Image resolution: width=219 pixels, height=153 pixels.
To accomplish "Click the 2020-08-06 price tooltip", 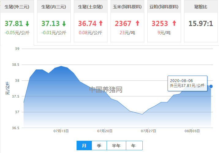I will pos(187,83).
